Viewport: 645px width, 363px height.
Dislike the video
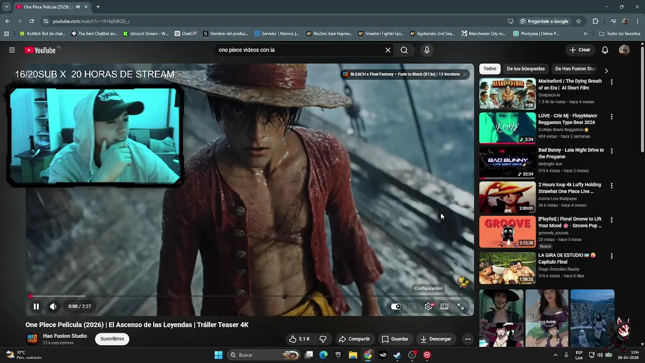[x=324, y=339]
